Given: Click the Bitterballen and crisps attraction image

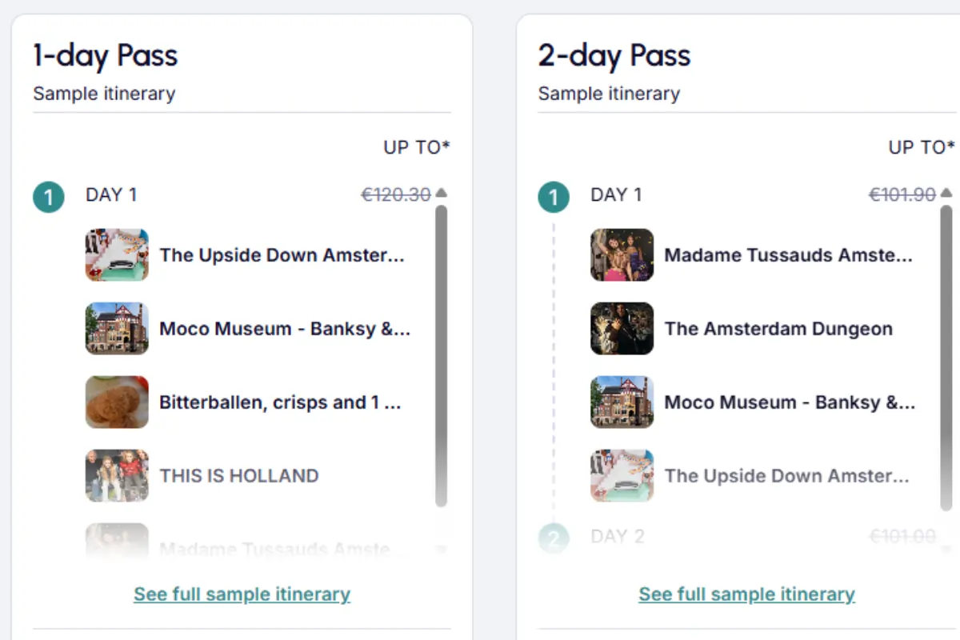Looking at the screenshot, I should pos(117,402).
